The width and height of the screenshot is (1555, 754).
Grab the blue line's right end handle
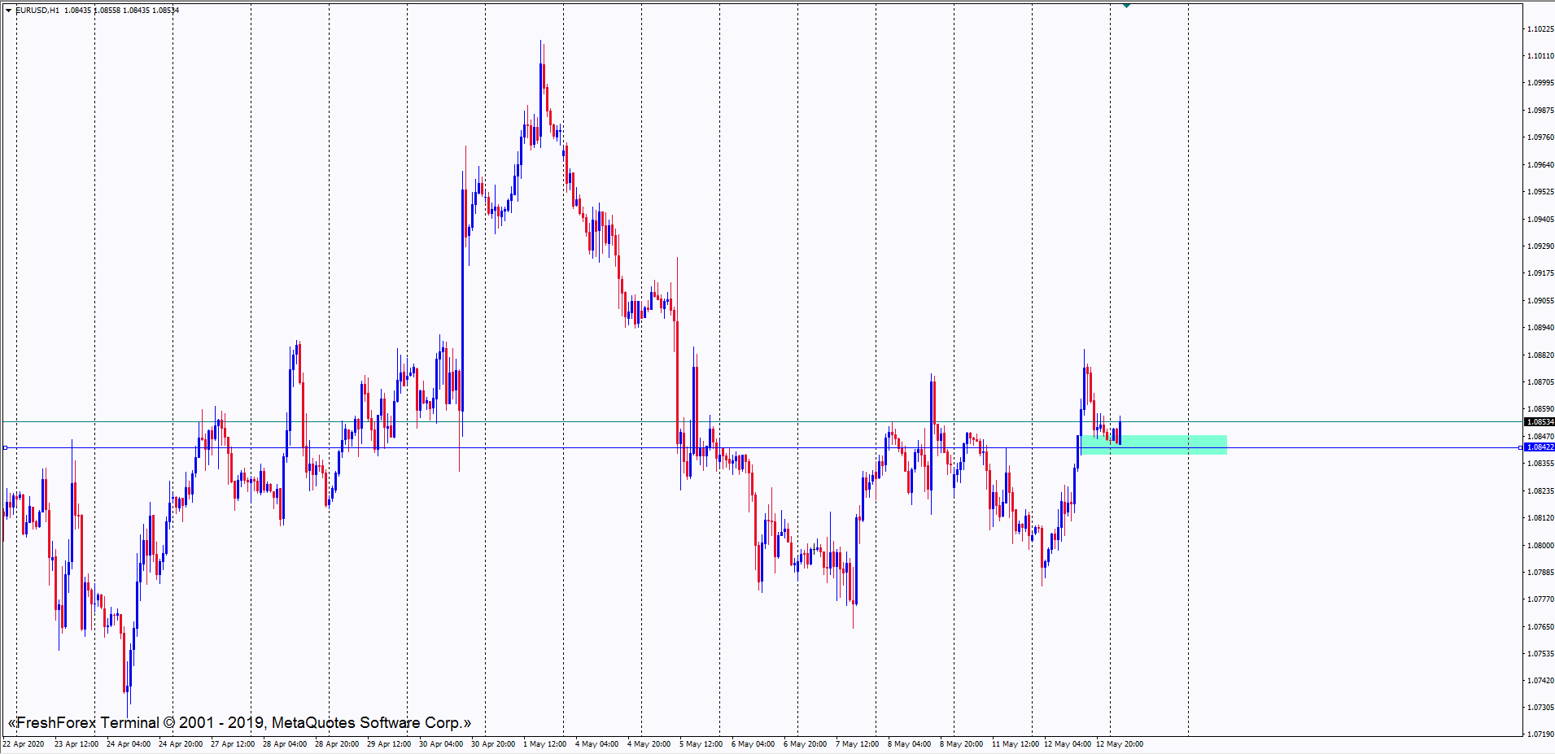pyautogui.click(x=1521, y=447)
